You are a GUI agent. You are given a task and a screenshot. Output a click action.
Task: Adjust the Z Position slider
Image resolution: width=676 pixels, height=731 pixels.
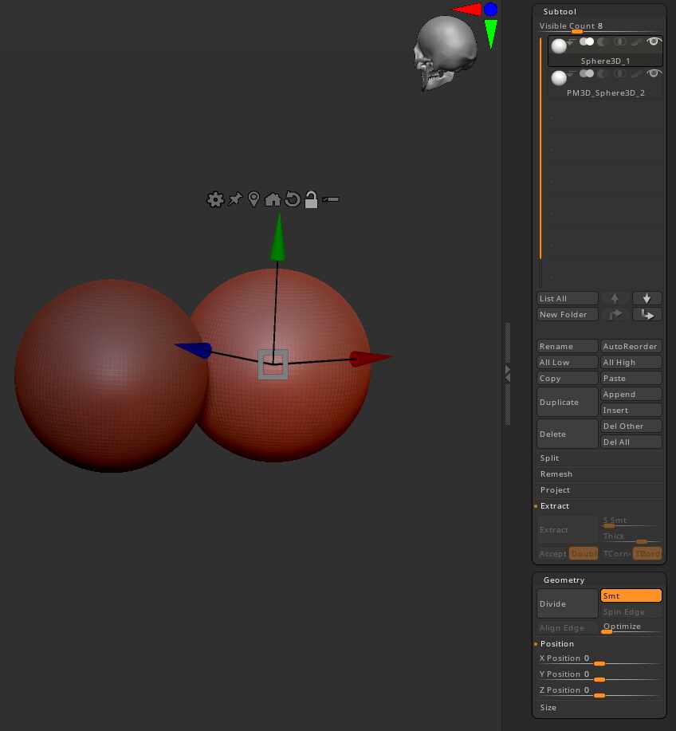pos(599,691)
